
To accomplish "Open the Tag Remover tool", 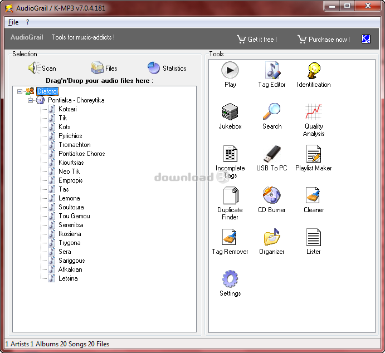I will tap(230, 242).
